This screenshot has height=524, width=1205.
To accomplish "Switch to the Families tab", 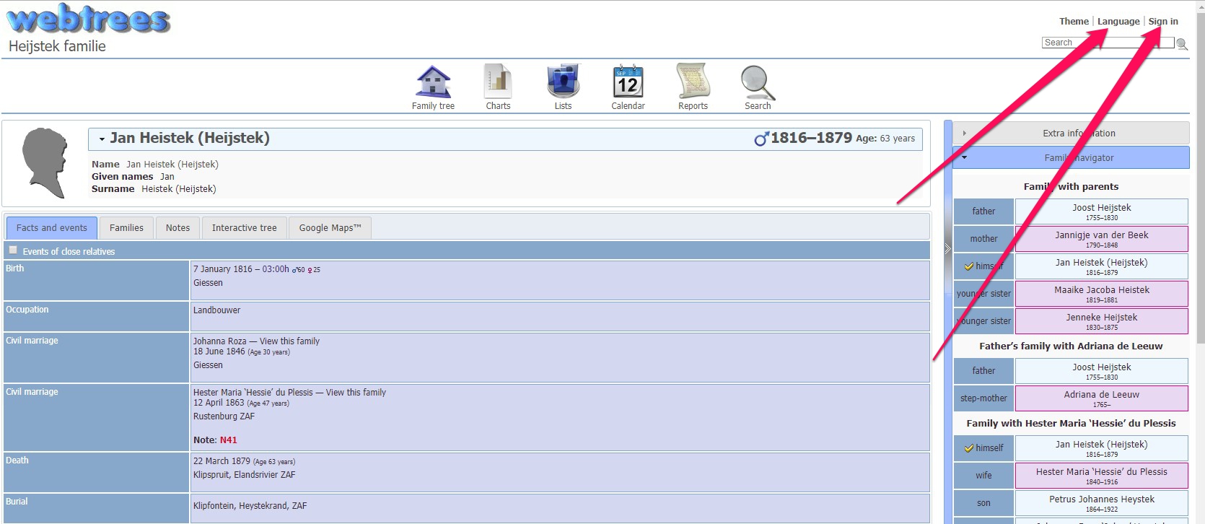I will [x=126, y=228].
